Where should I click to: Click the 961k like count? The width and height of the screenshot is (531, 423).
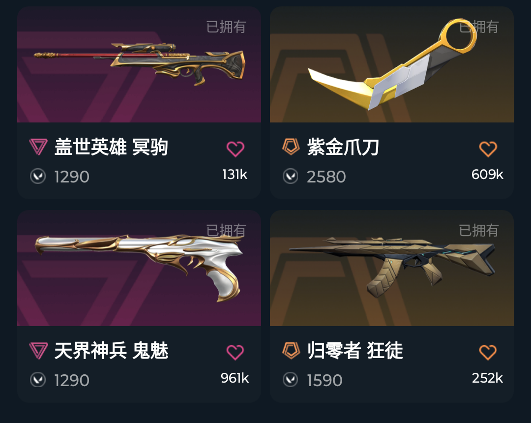point(235,378)
